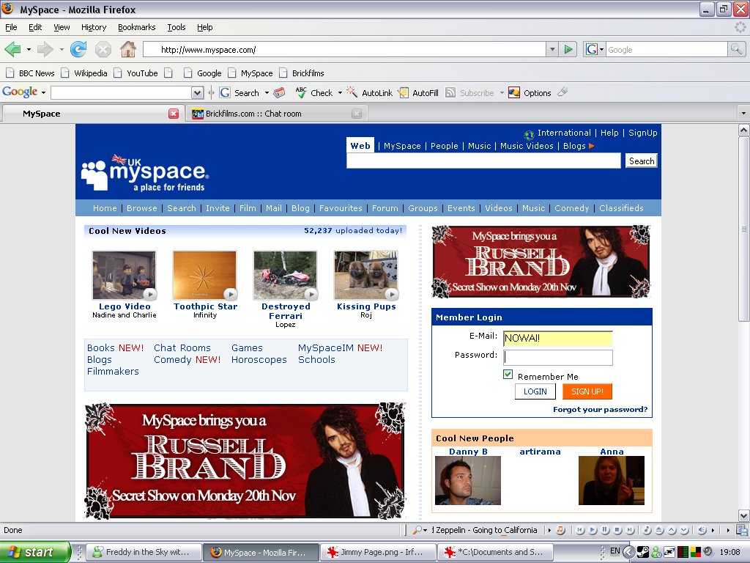Click Google Toolbar Search button

click(x=240, y=93)
